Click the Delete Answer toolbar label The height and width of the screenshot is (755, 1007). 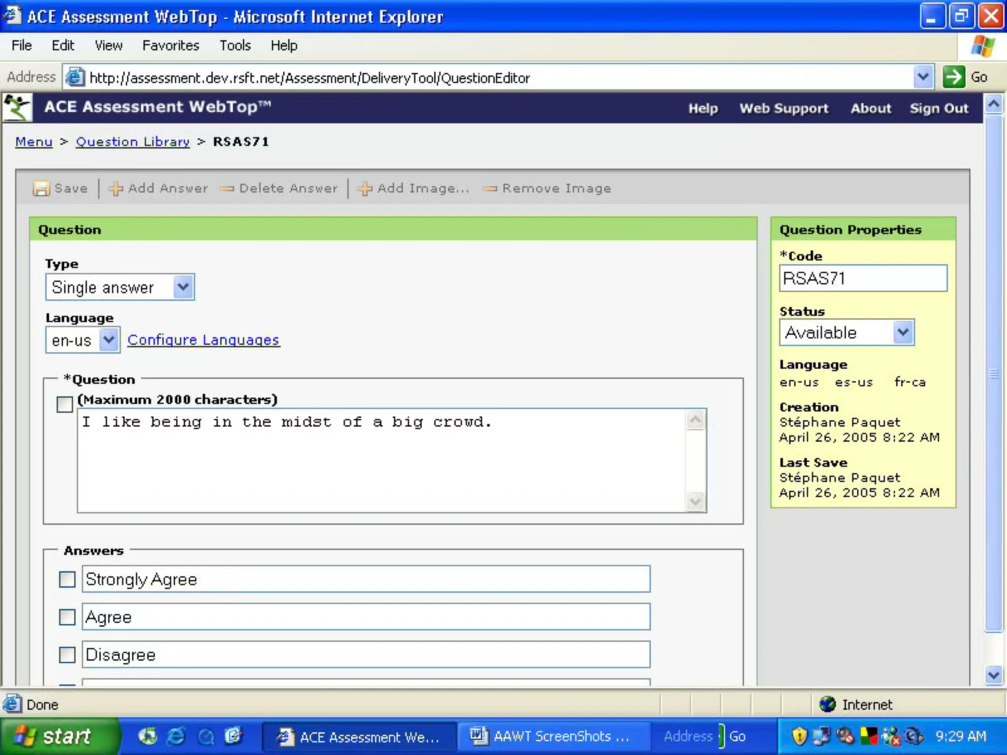[288, 188]
